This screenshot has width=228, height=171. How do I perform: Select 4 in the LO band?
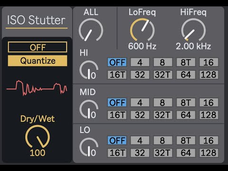click(x=140, y=140)
